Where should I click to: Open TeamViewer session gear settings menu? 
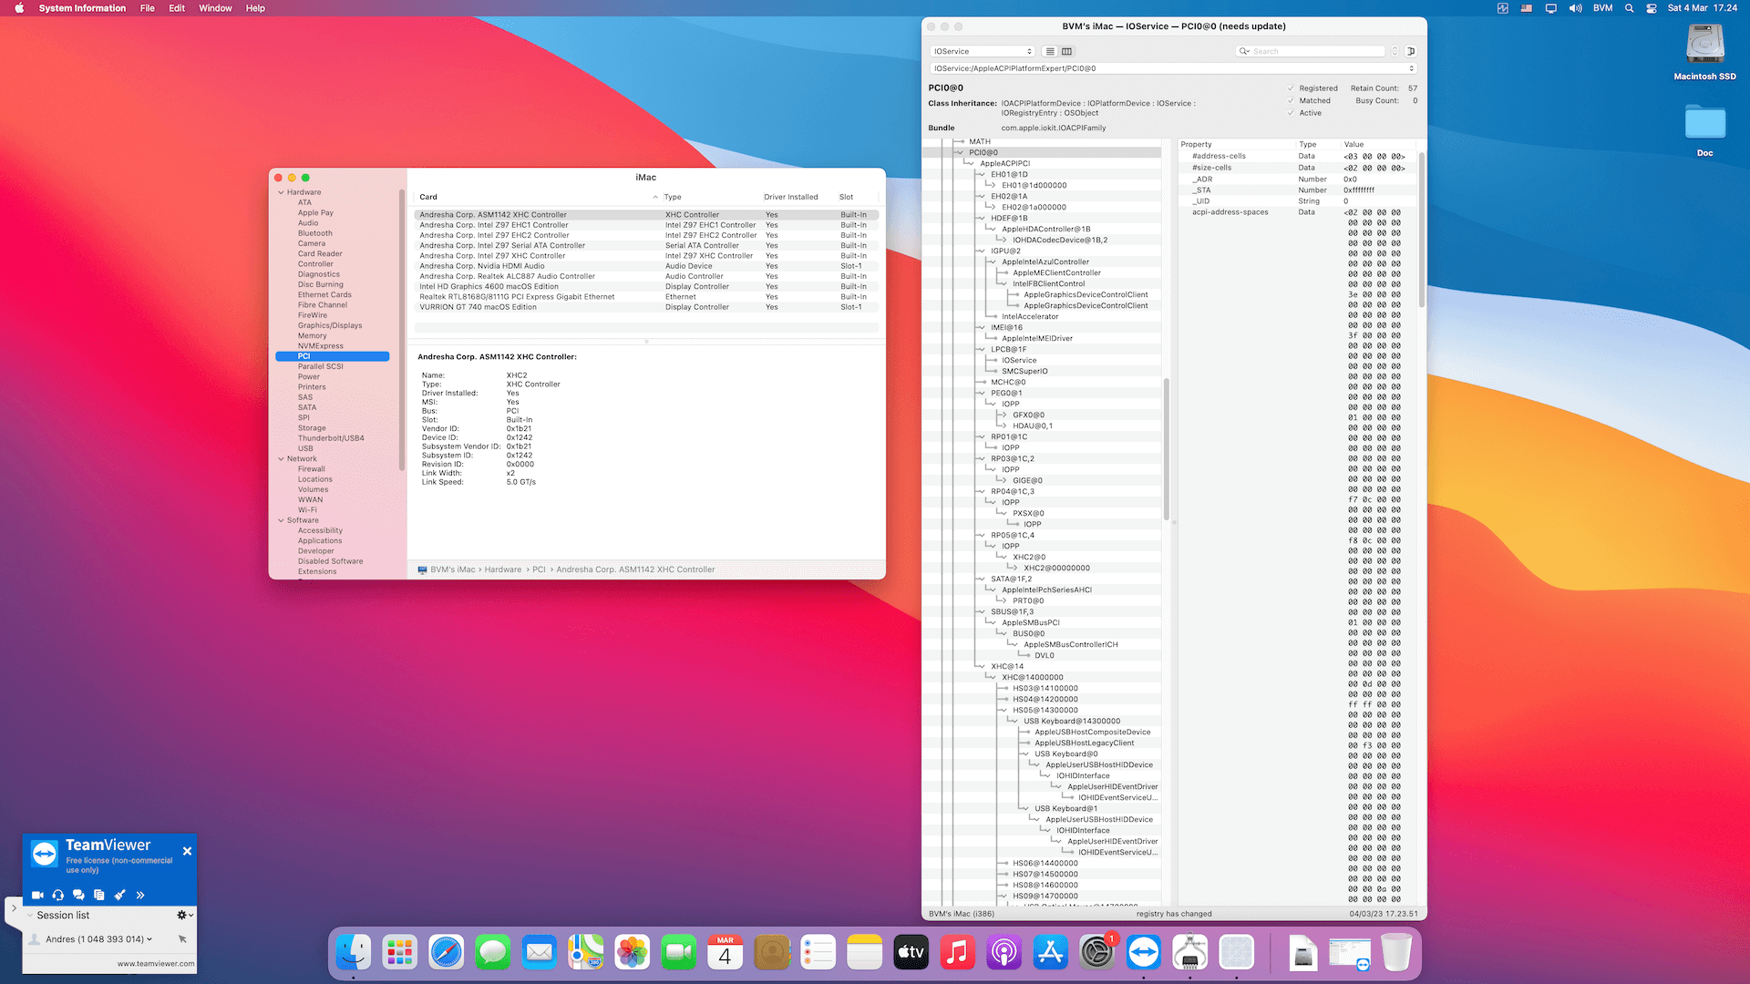click(x=184, y=915)
